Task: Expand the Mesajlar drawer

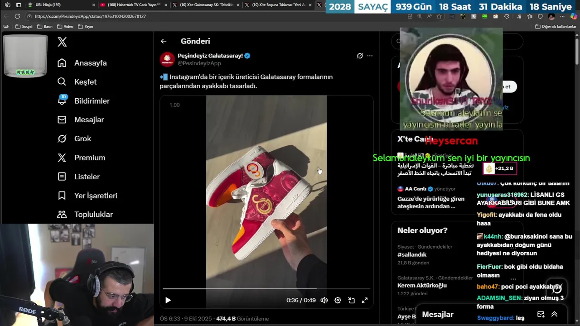Action: click(x=554, y=314)
